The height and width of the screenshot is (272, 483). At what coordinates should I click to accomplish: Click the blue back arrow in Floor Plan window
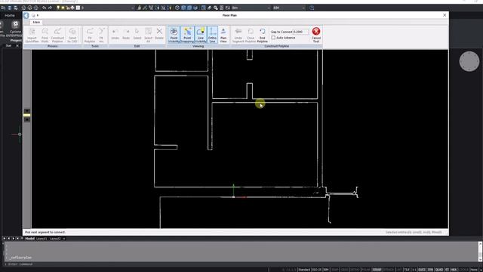26,15
